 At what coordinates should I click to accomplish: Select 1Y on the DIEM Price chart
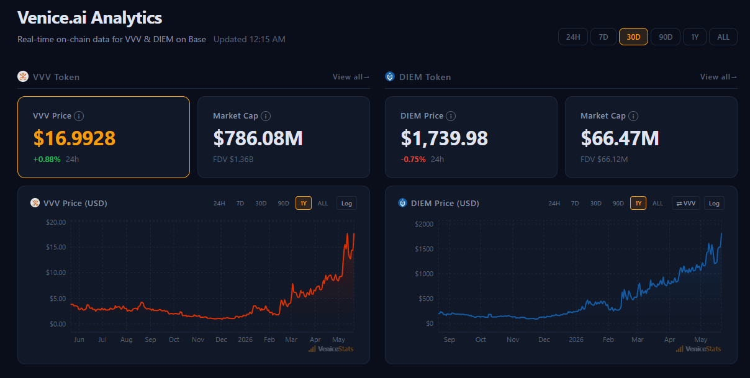(x=638, y=203)
